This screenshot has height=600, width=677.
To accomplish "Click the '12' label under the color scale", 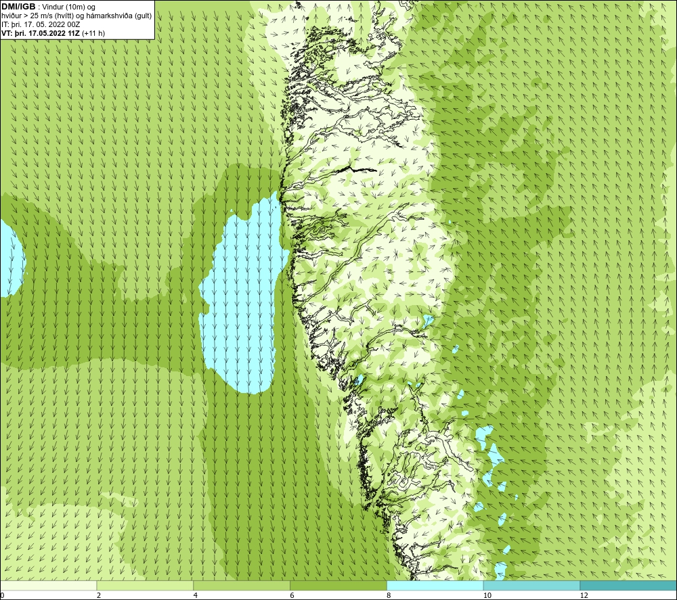I will (584, 595).
